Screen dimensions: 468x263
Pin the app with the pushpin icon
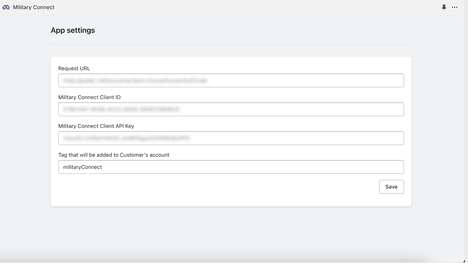(x=444, y=7)
